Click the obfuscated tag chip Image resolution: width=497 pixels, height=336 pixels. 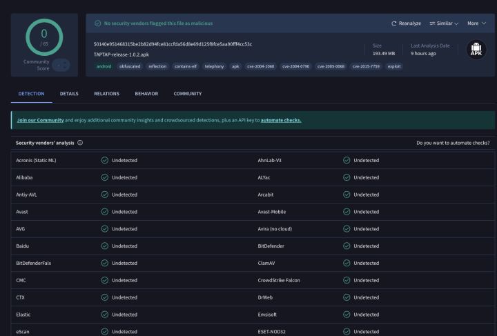point(130,66)
